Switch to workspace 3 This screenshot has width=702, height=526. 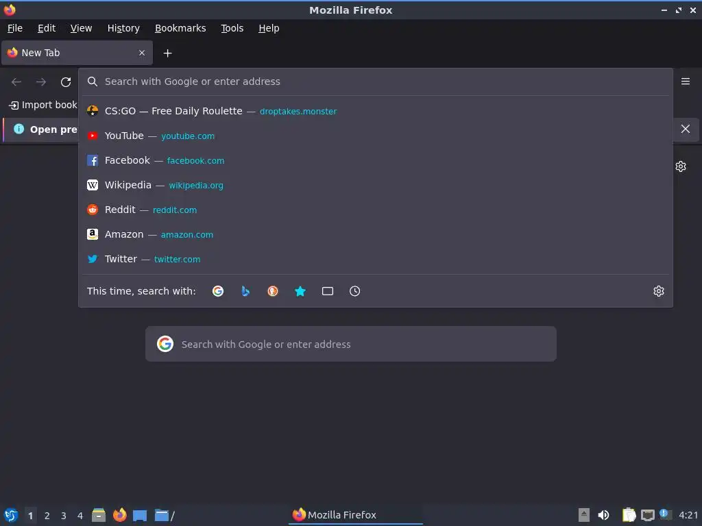[64, 516]
